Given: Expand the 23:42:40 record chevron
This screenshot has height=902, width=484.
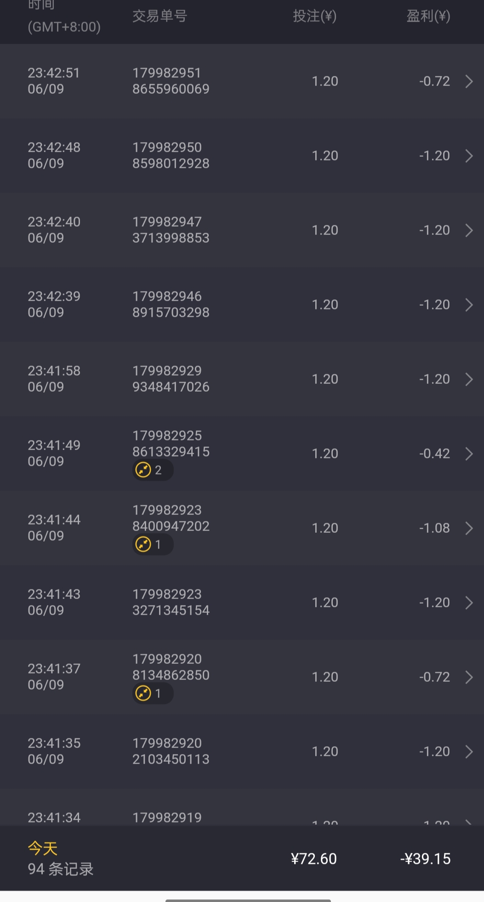Looking at the screenshot, I should 469,230.
